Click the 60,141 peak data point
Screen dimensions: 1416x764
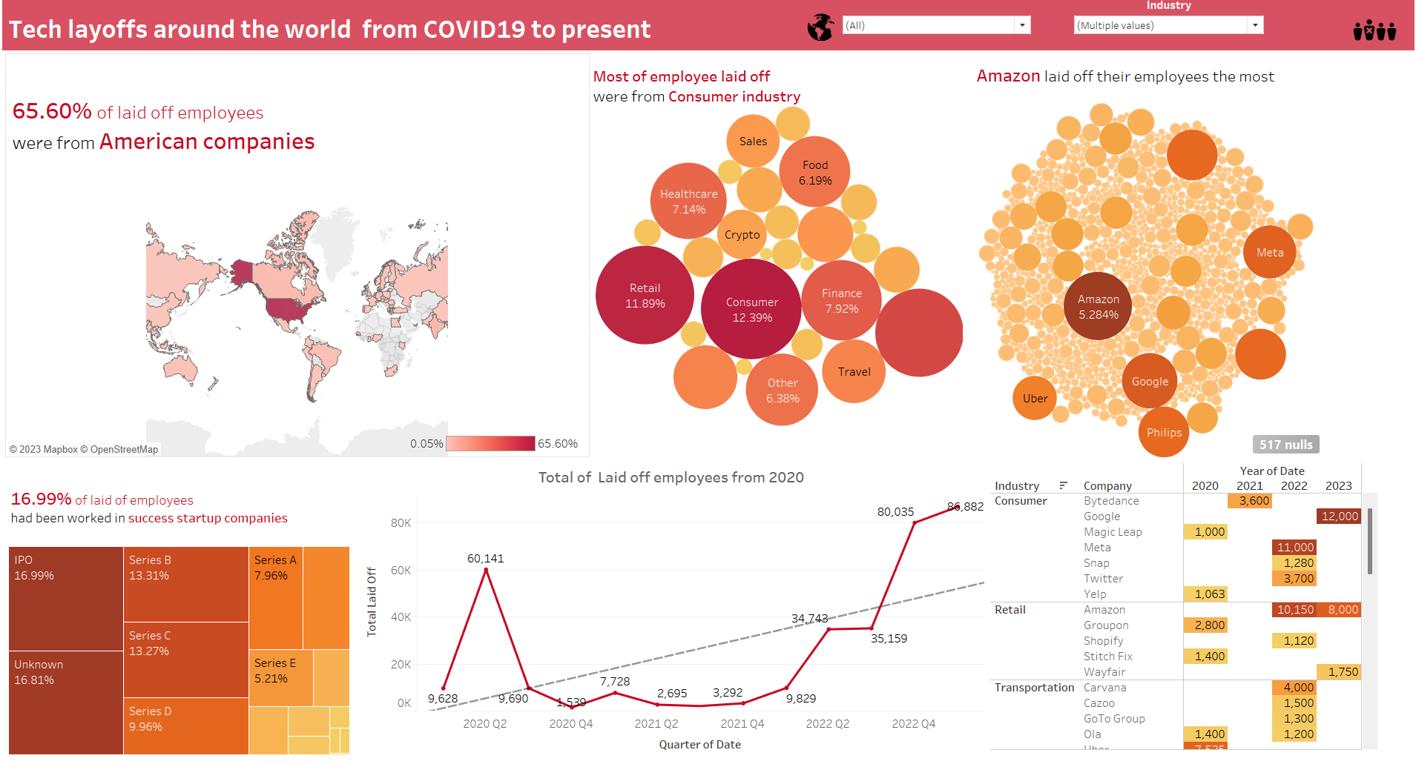pos(486,569)
